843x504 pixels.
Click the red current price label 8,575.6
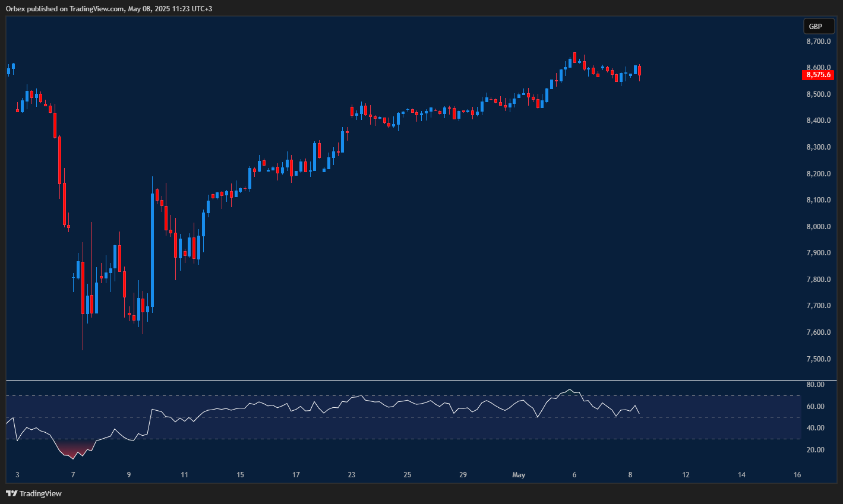tap(818, 75)
